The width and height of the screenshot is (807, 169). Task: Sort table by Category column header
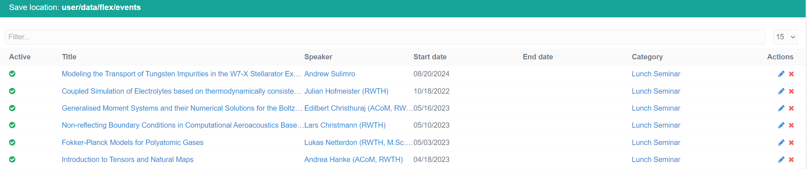[x=647, y=57]
